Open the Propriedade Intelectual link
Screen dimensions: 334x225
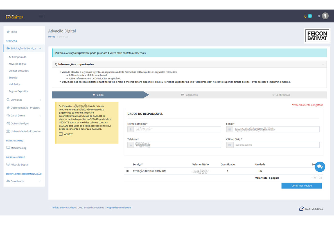pos(119,208)
